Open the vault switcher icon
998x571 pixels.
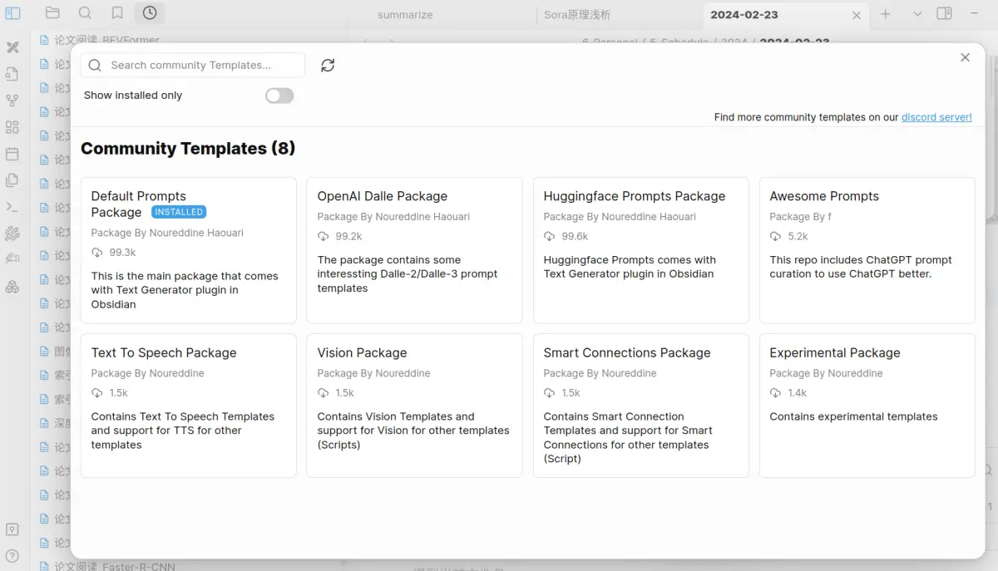pyautogui.click(x=12, y=529)
